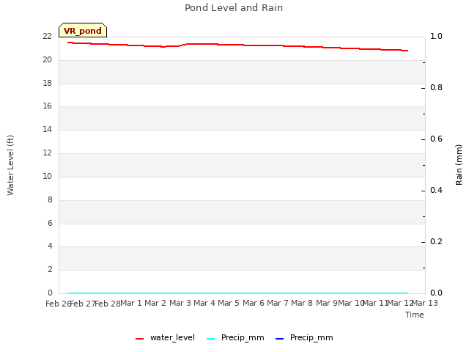
Task: Click the 10 tick on Water Level axis
Action: click(x=47, y=176)
